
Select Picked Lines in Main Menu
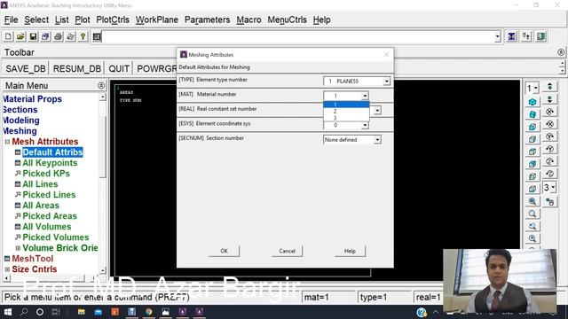click(x=49, y=195)
